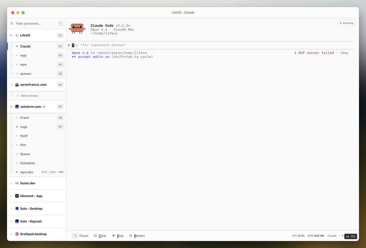Viewport: 366px width, 248px height.
Task: Click the Draftpad desktop project icon
Action: pyautogui.click(x=17, y=234)
